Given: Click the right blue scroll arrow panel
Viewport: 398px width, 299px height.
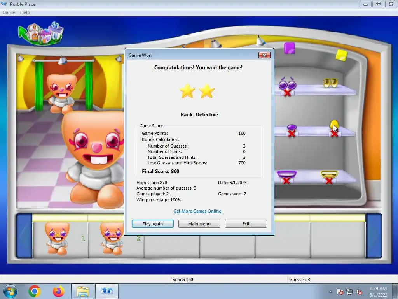Looking at the screenshot, I should tap(374, 236).
